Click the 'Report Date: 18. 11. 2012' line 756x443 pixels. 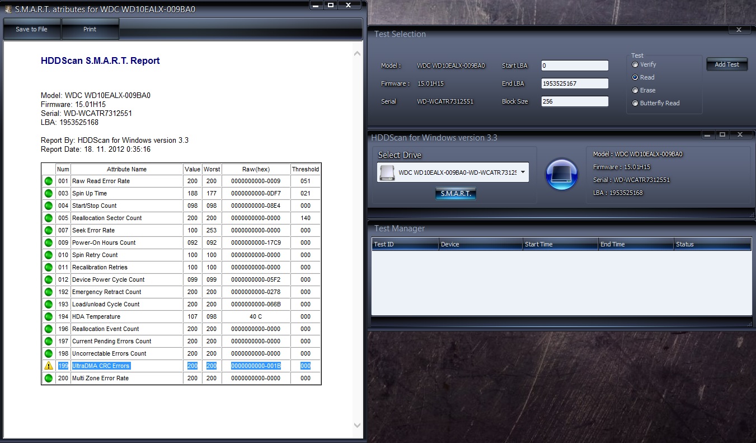click(x=96, y=150)
